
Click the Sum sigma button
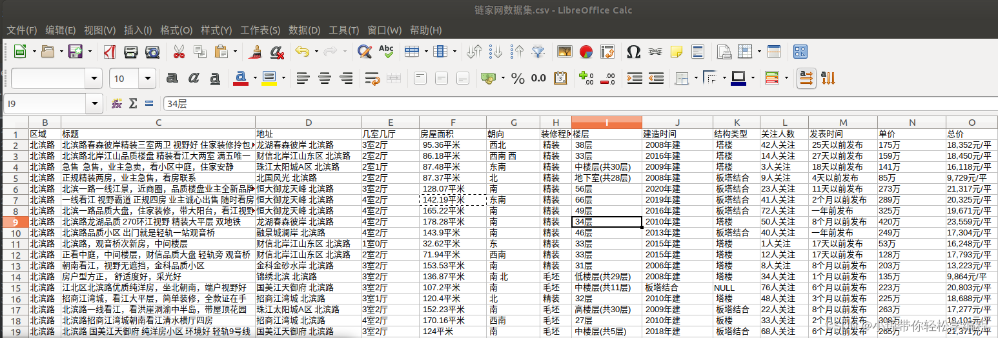click(x=133, y=103)
